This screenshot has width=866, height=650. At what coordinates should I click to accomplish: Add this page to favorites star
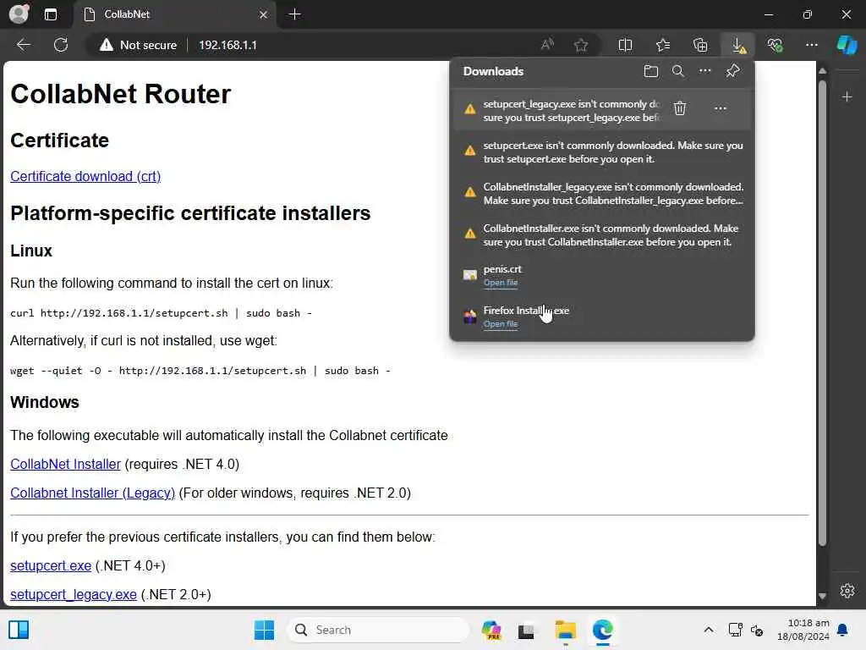580,45
